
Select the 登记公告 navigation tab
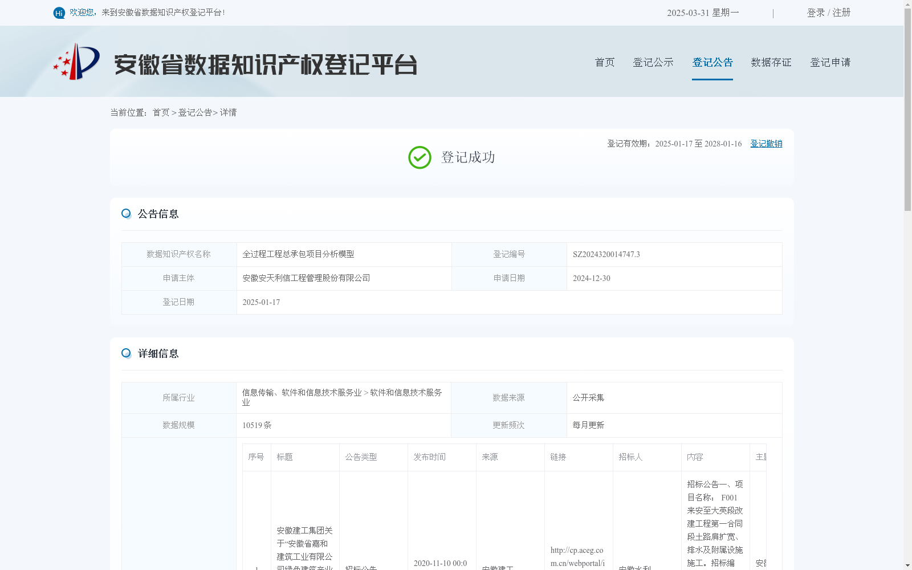click(x=712, y=62)
